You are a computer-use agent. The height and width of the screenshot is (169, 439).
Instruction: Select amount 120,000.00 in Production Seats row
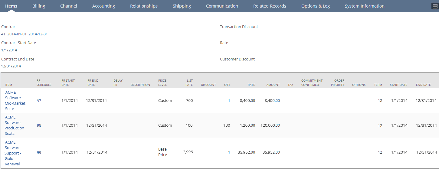(x=270, y=125)
